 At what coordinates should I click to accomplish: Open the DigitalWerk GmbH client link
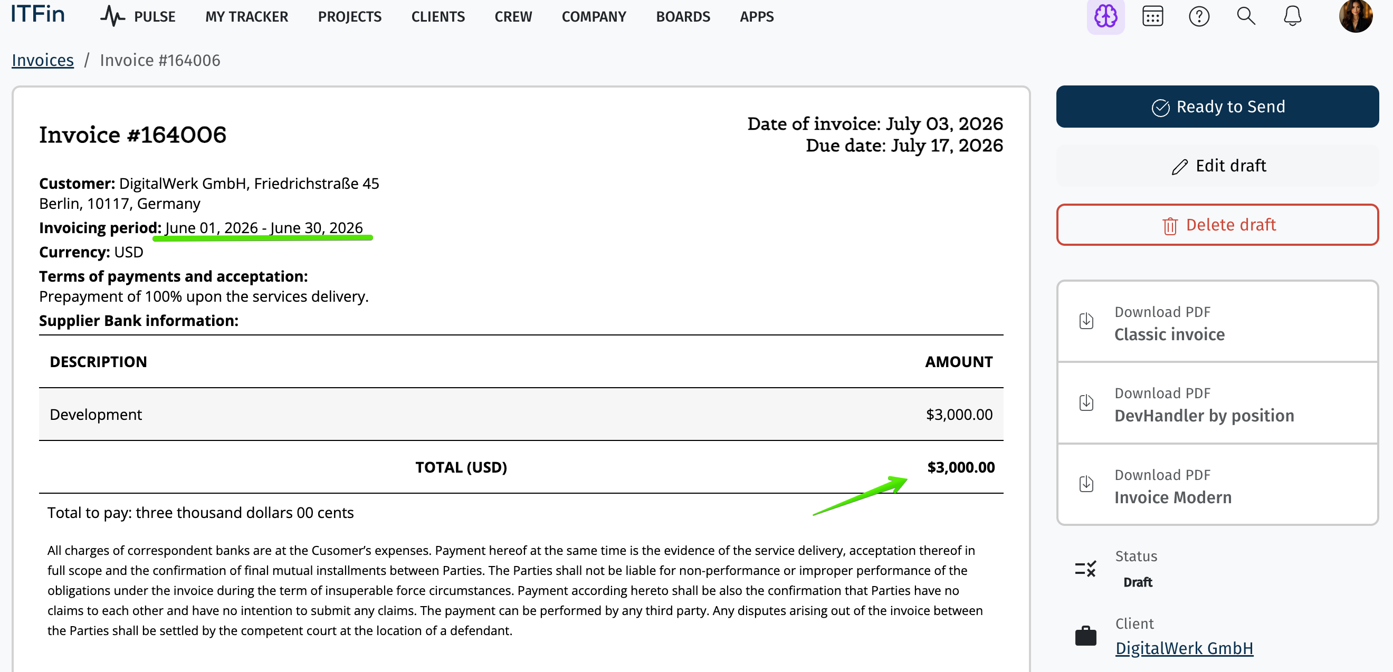[x=1184, y=648]
